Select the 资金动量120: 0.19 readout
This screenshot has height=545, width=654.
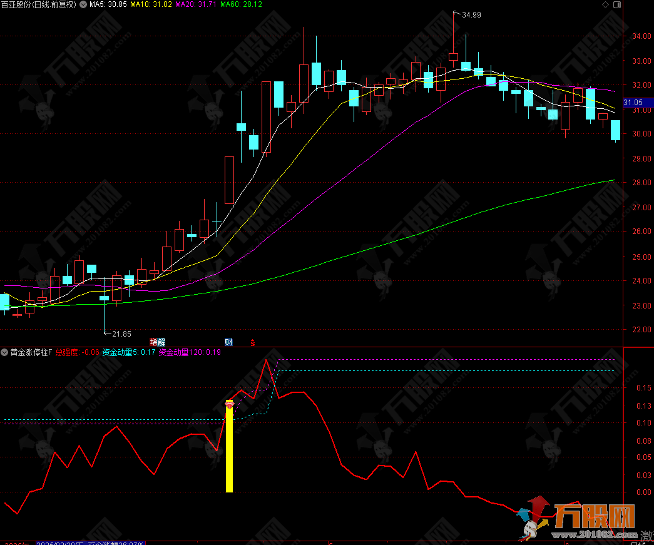pos(190,352)
